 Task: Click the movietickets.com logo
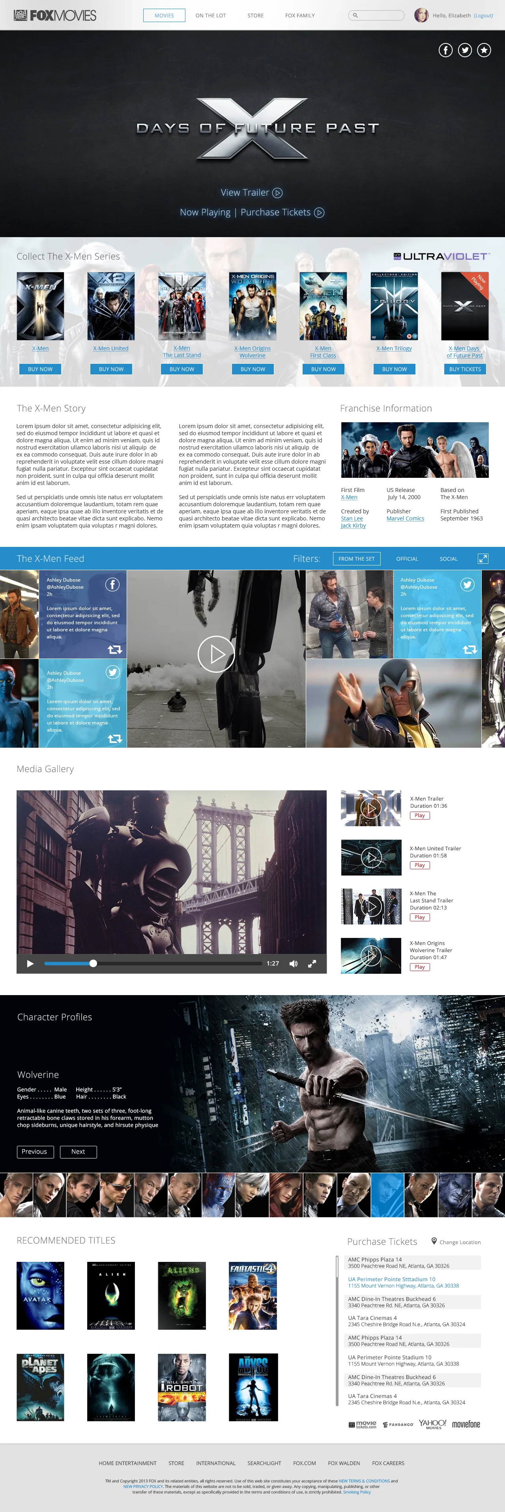(362, 1424)
